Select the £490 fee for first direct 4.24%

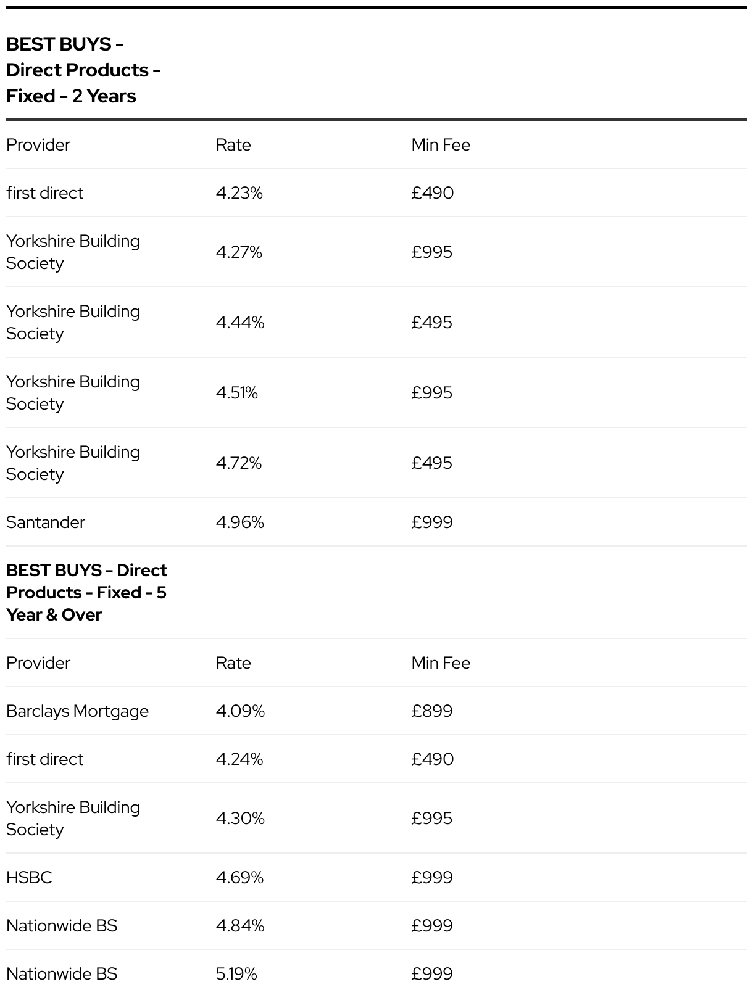point(433,759)
